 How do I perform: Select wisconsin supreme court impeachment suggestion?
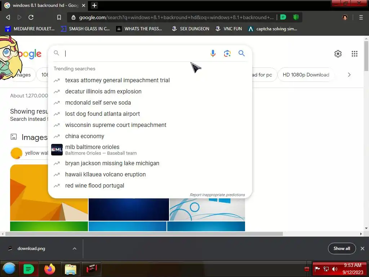(150, 125)
